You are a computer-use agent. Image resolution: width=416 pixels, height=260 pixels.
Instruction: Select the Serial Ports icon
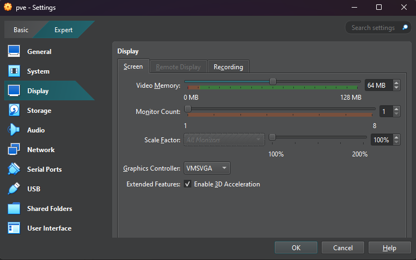14,170
